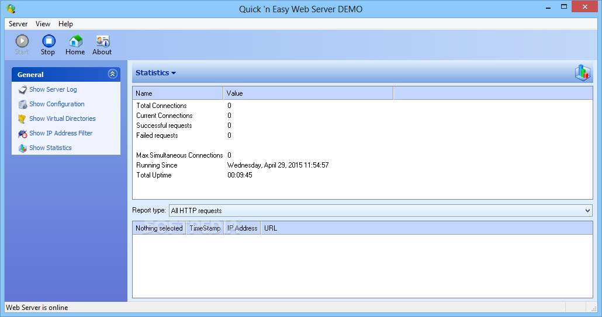Click the Show Statistics icon in the sidebar
The image size is (602, 317).
point(23,148)
